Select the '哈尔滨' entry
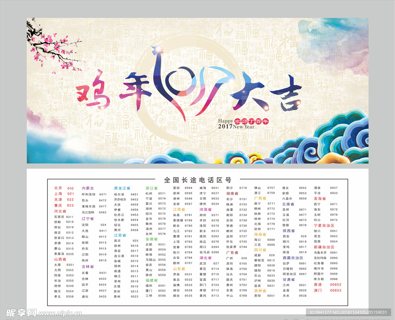Screen dimensions: 395x320 [119, 195]
